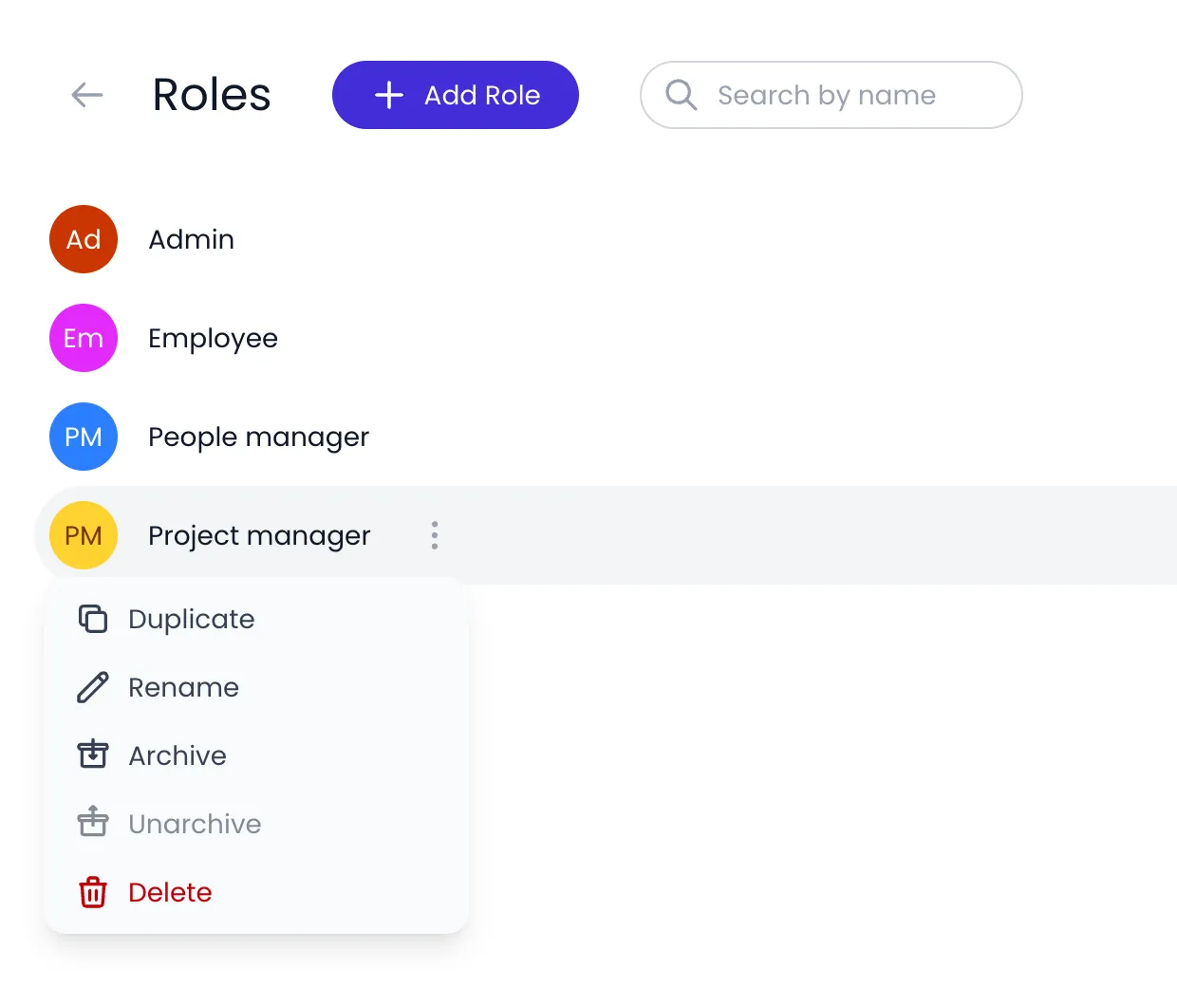
Task: Click the pink Em avatar for Employee
Action: 84,338
